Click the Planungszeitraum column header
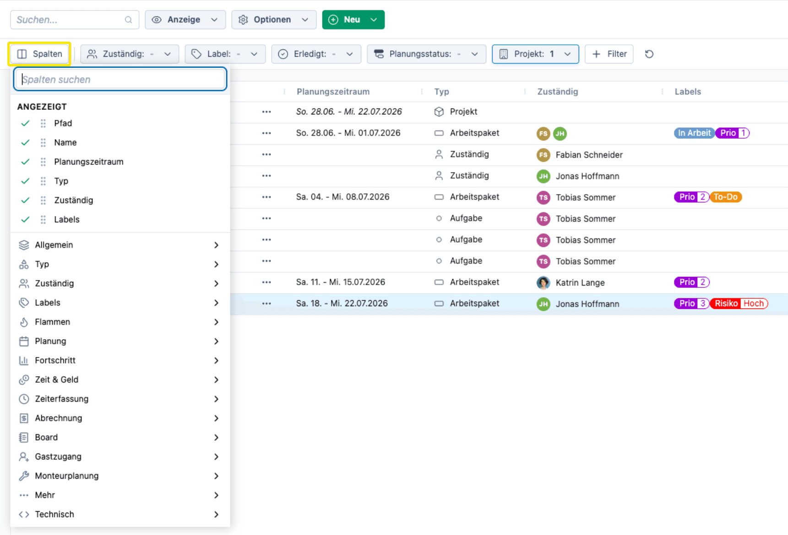788x535 pixels. 333,92
